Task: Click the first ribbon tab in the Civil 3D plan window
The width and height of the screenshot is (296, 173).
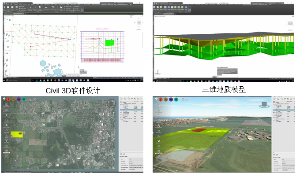Action: 7,5
